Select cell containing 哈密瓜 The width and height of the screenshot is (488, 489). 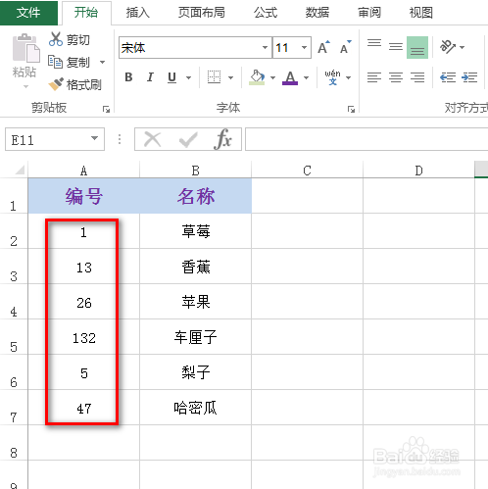tap(196, 408)
